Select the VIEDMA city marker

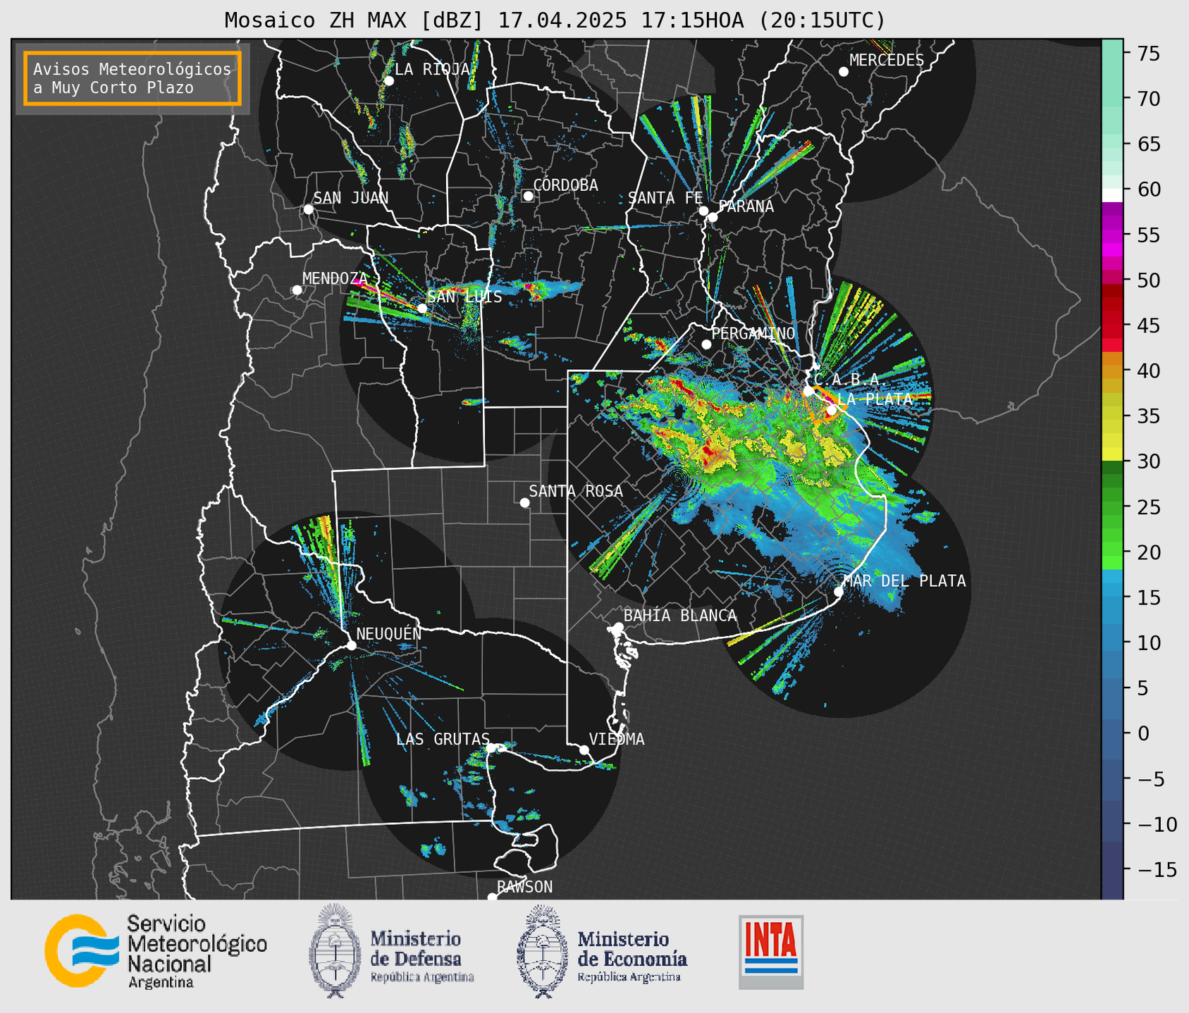pos(584,750)
